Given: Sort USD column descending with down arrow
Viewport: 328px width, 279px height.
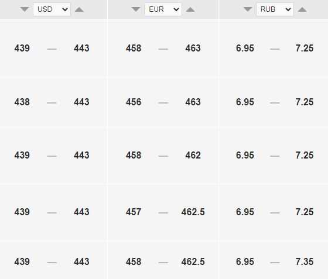Looking at the screenshot, I should click(x=25, y=9).
